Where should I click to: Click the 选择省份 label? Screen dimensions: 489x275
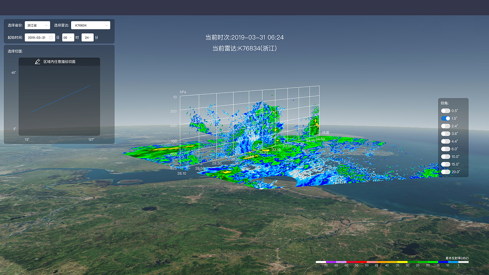click(x=15, y=25)
